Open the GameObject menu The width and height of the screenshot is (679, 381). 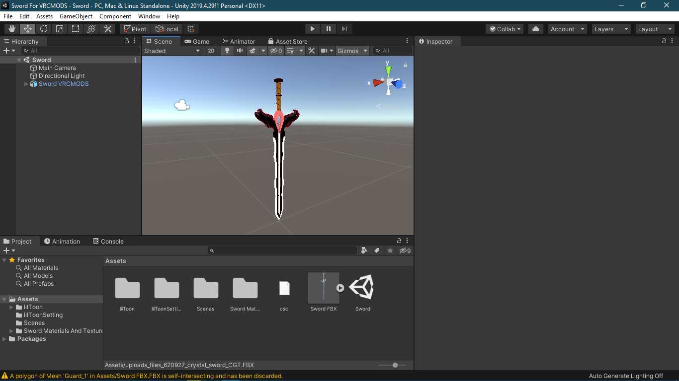(x=76, y=16)
